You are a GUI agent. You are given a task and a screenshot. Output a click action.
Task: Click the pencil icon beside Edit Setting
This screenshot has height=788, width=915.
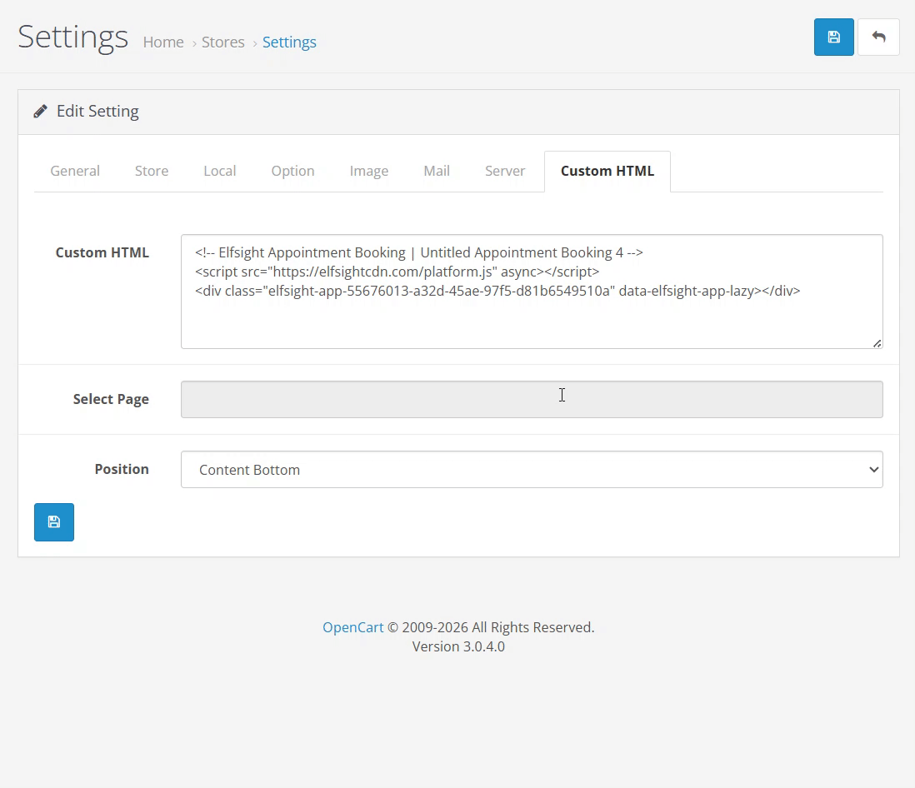click(x=40, y=112)
